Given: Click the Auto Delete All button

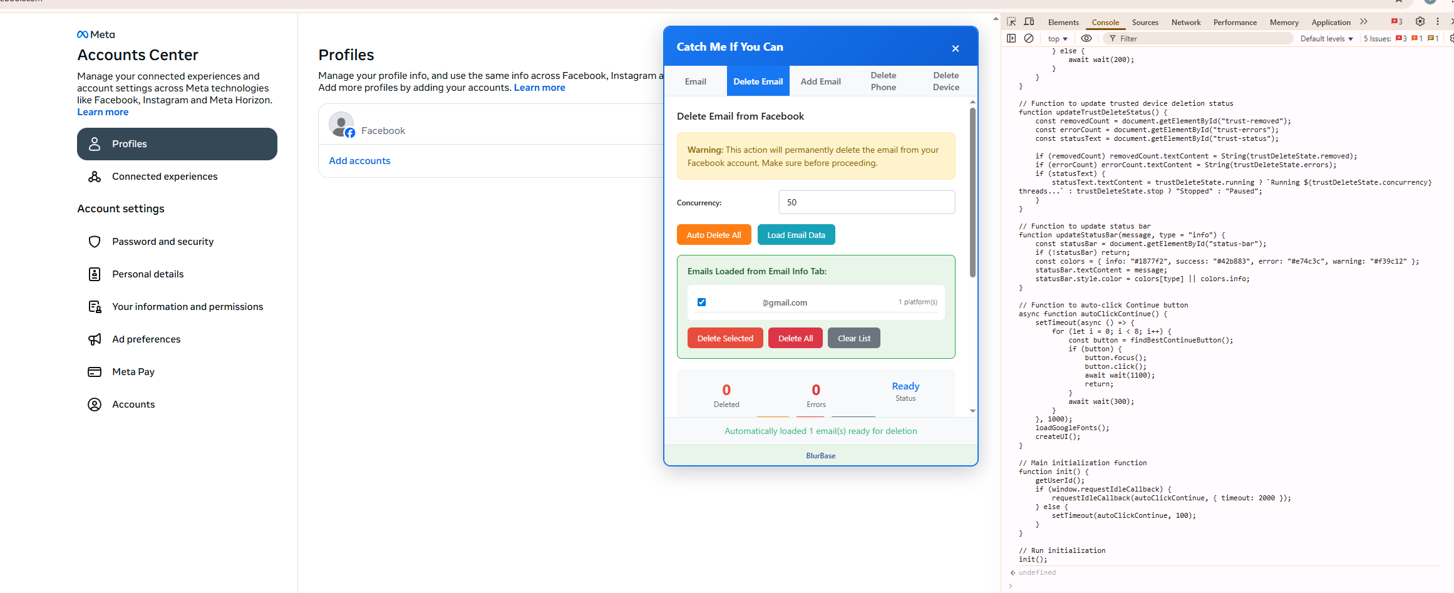Looking at the screenshot, I should click(x=714, y=235).
